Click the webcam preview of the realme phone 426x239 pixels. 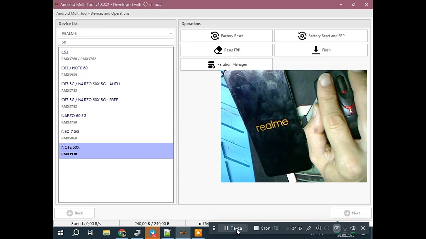(294, 126)
